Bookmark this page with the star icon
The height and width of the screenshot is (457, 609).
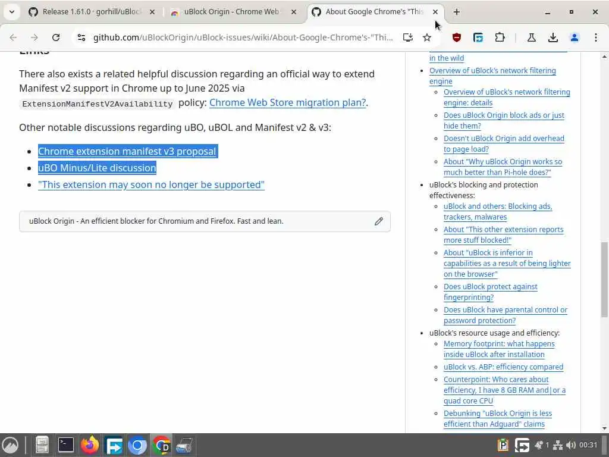[427, 37]
